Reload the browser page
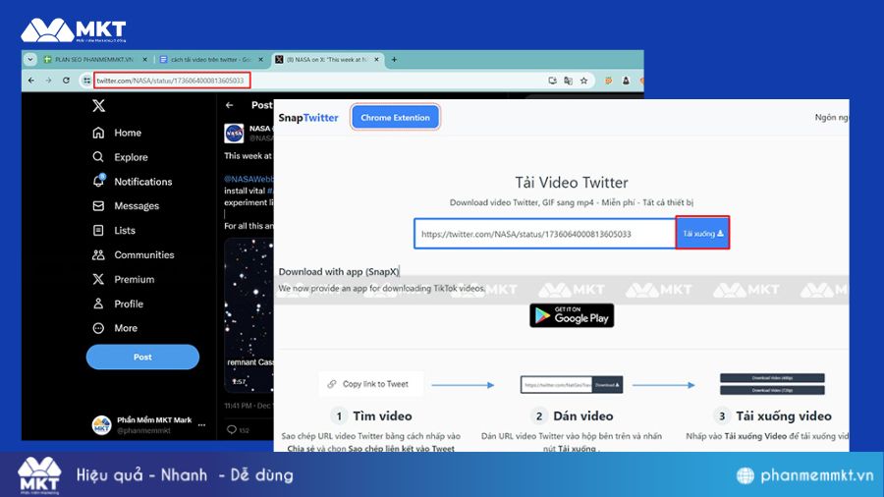Image resolution: width=884 pixels, height=497 pixels. pyautogui.click(x=66, y=81)
